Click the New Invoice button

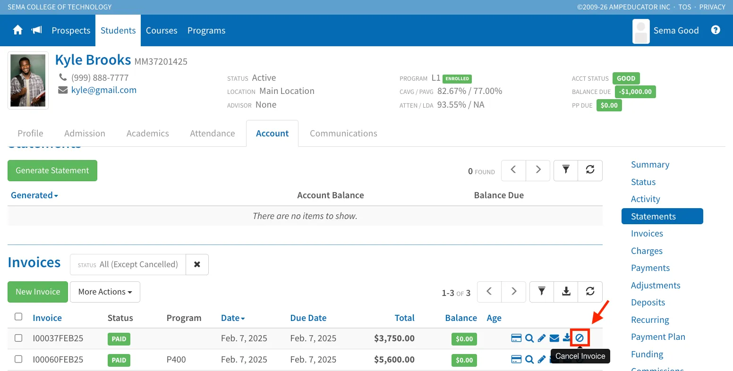[x=38, y=292]
